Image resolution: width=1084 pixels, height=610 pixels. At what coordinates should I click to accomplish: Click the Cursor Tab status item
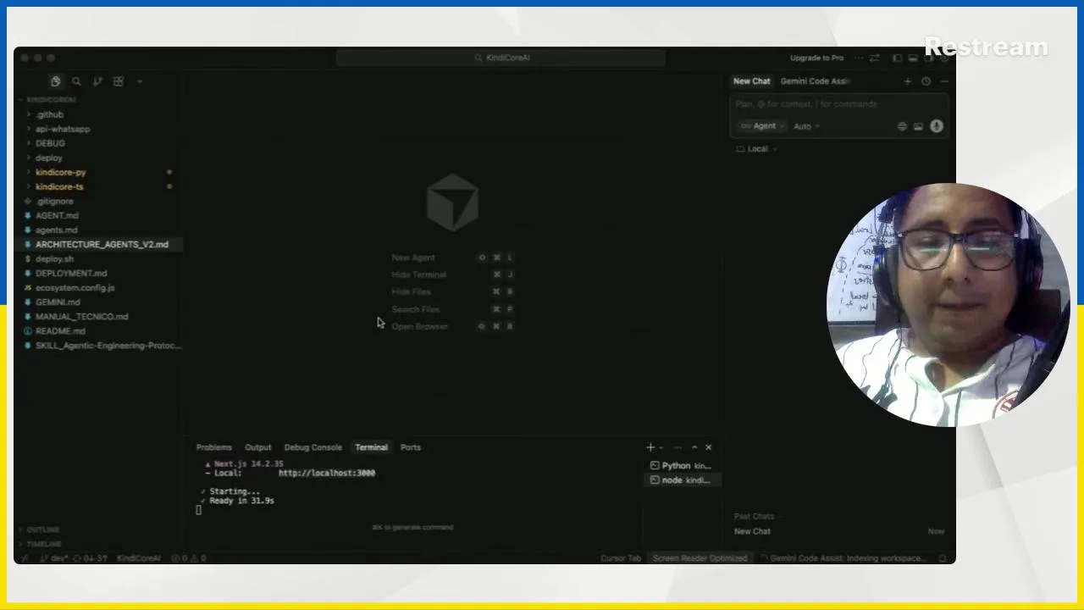(x=621, y=558)
